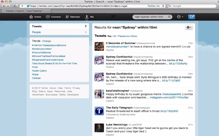Open bit.ly/152AaNy link
Screen dimensions: 219x136
[x=178, y=64]
